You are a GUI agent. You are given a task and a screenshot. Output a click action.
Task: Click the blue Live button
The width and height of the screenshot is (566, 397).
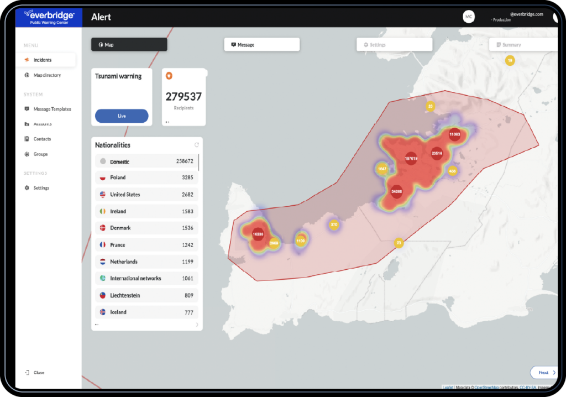[122, 116]
